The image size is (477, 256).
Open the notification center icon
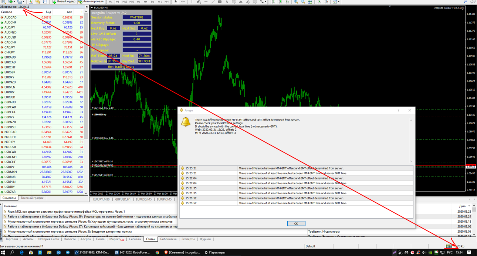pyautogui.click(x=470, y=253)
